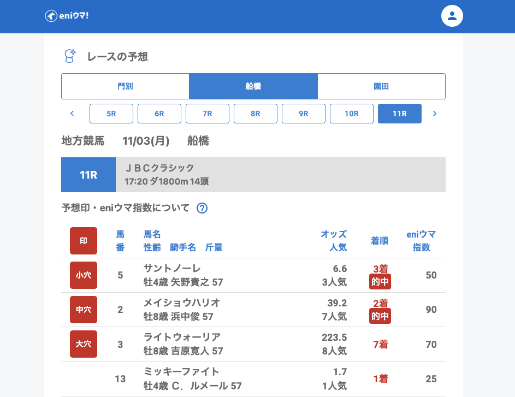The width and height of the screenshot is (515, 397).
Task: Switch to the 園田 racecourse tab
Action: tap(381, 86)
